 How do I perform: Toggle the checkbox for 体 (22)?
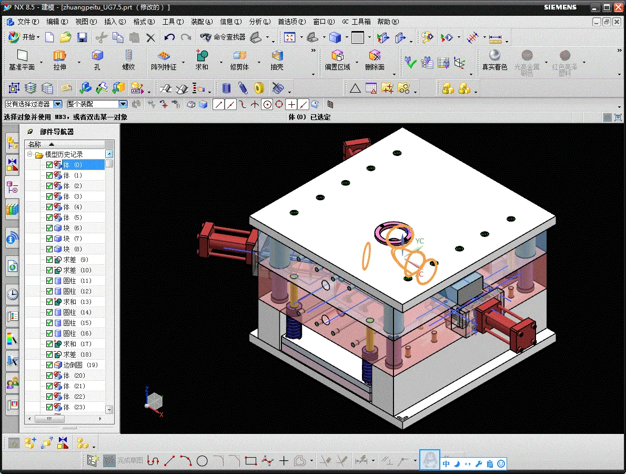pyautogui.click(x=49, y=397)
